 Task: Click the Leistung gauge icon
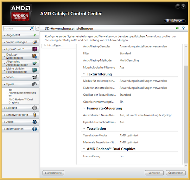coord(35,108)
